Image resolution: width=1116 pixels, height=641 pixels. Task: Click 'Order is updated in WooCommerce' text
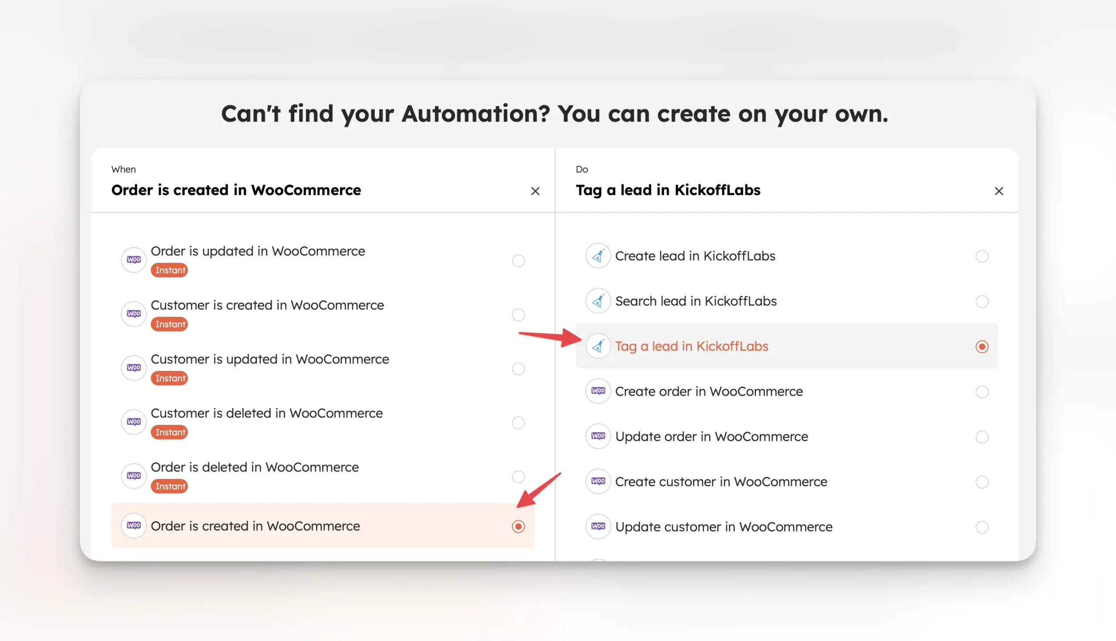258,251
